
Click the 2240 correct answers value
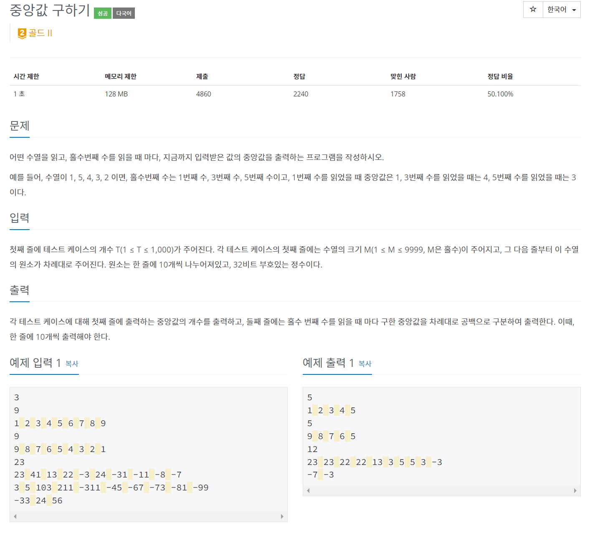[301, 94]
